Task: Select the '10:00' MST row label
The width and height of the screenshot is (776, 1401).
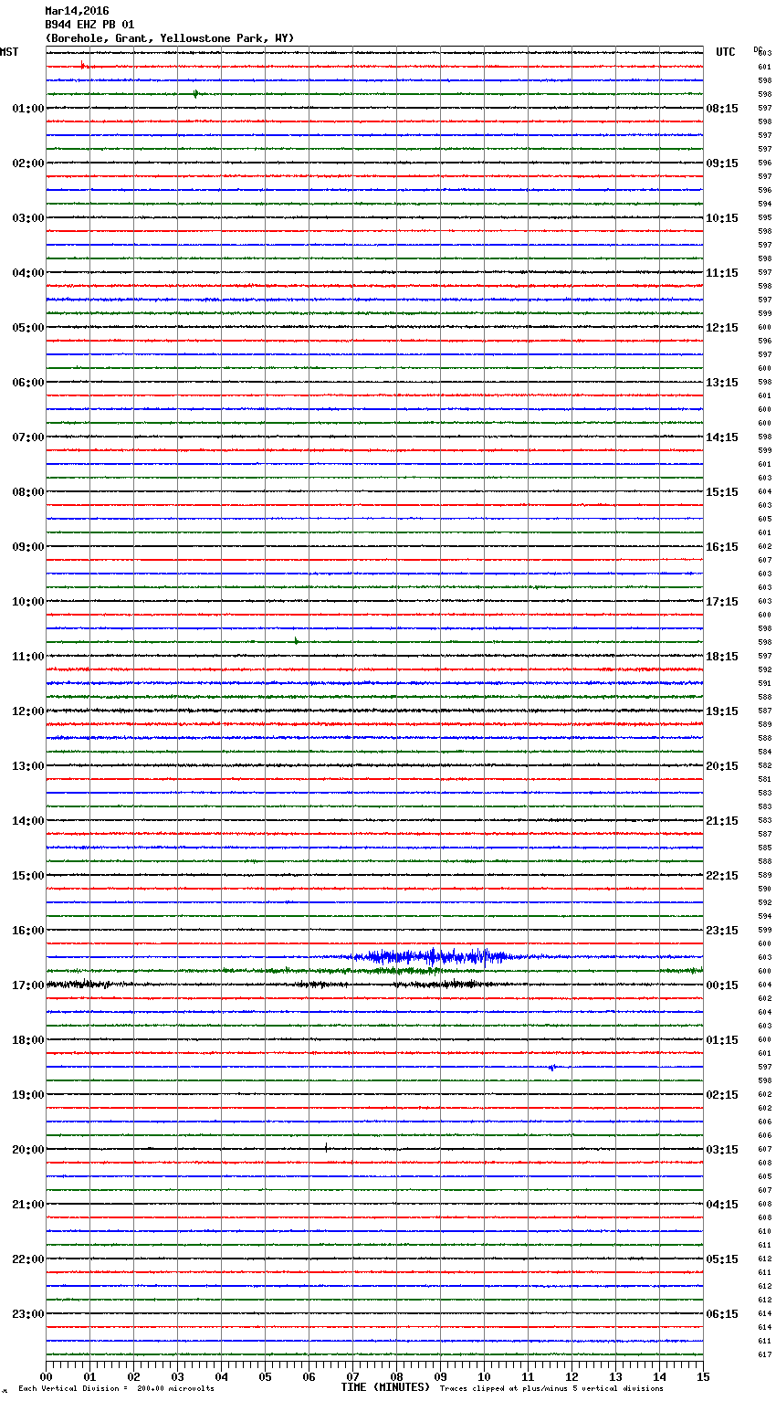Action: [x=28, y=602]
